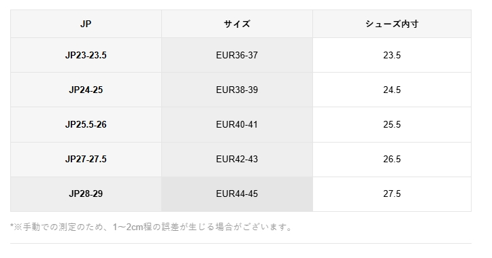The height and width of the screenshot is (258, 492).
Task: Select the EUR38-39 cell
Action: (237, 90)
